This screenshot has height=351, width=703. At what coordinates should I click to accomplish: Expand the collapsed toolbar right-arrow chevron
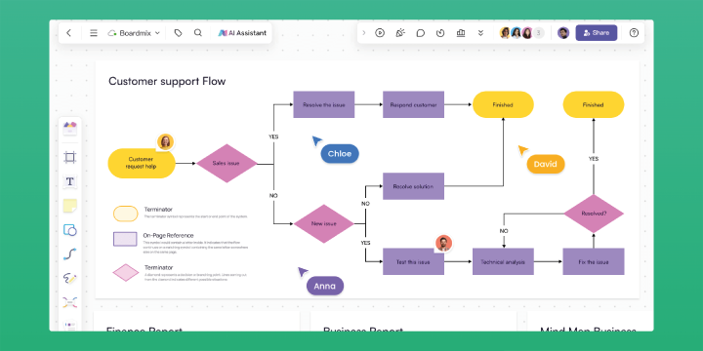[x=363, y=33]
